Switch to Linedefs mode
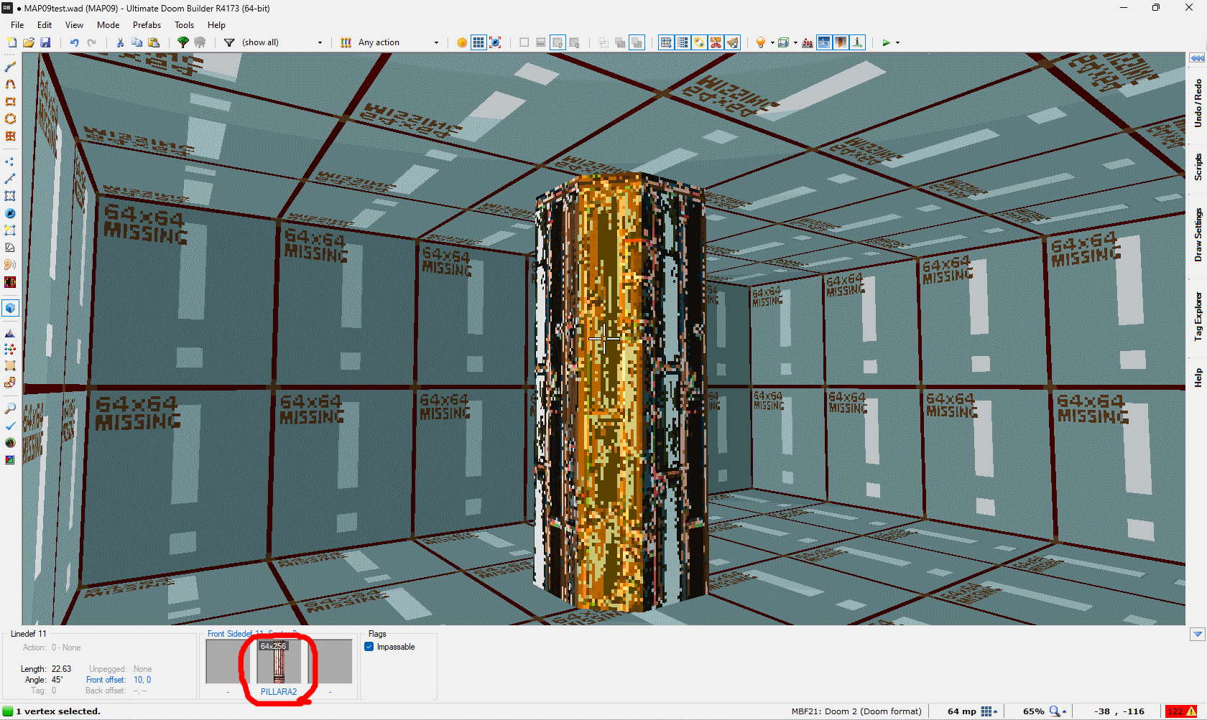 click(x=10, y=179)
